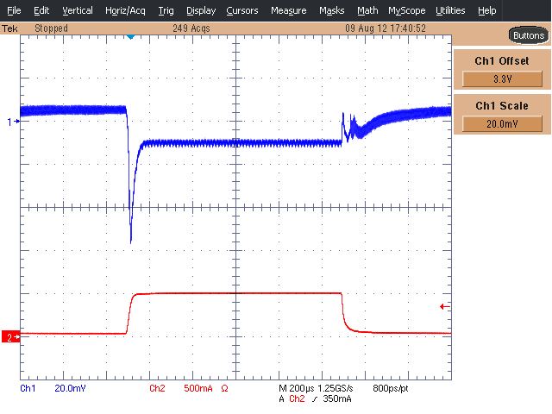Click the Ch1 20.0mV readout
Image resolution: width=552 pixels, height=414 pixels.
53,388
